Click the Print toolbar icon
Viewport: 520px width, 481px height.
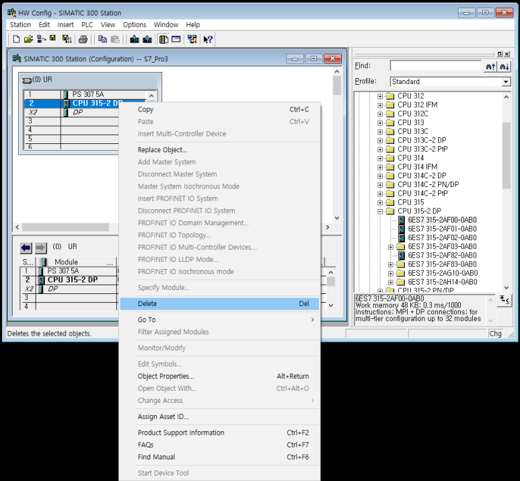(x=83, y=39)
